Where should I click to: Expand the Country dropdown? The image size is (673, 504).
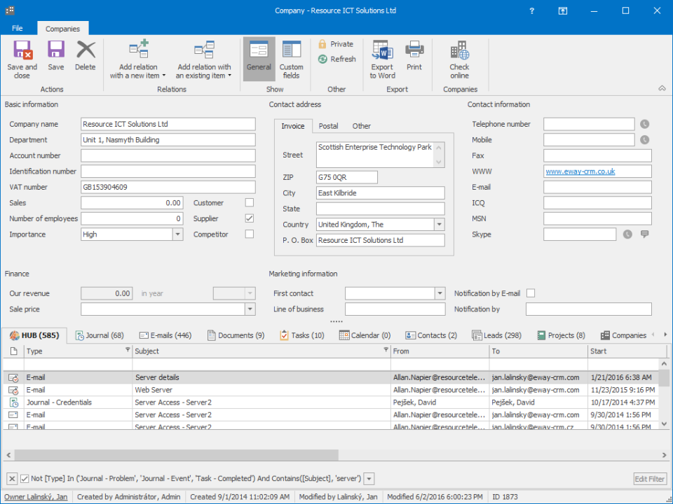(x=440, y=224)
